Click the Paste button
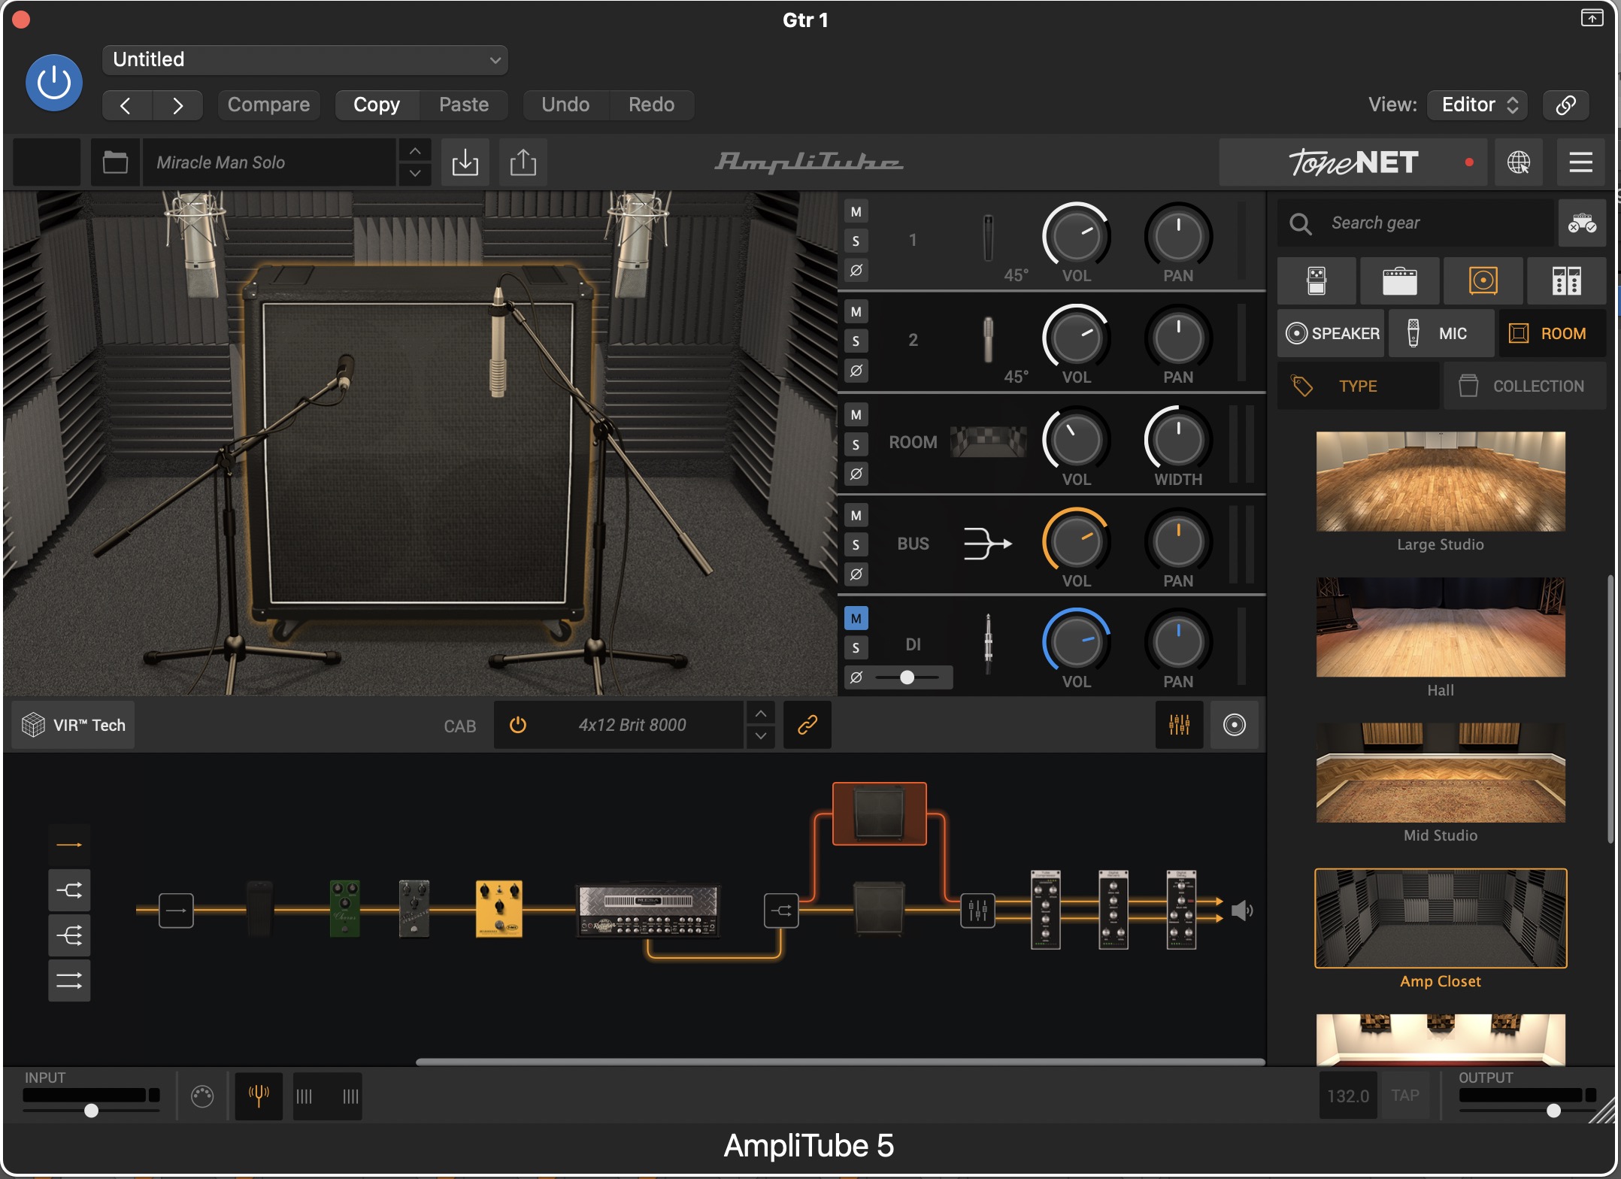Image resolution: width=1621 pixels, height=1179 pixels. tap(464, 105)
